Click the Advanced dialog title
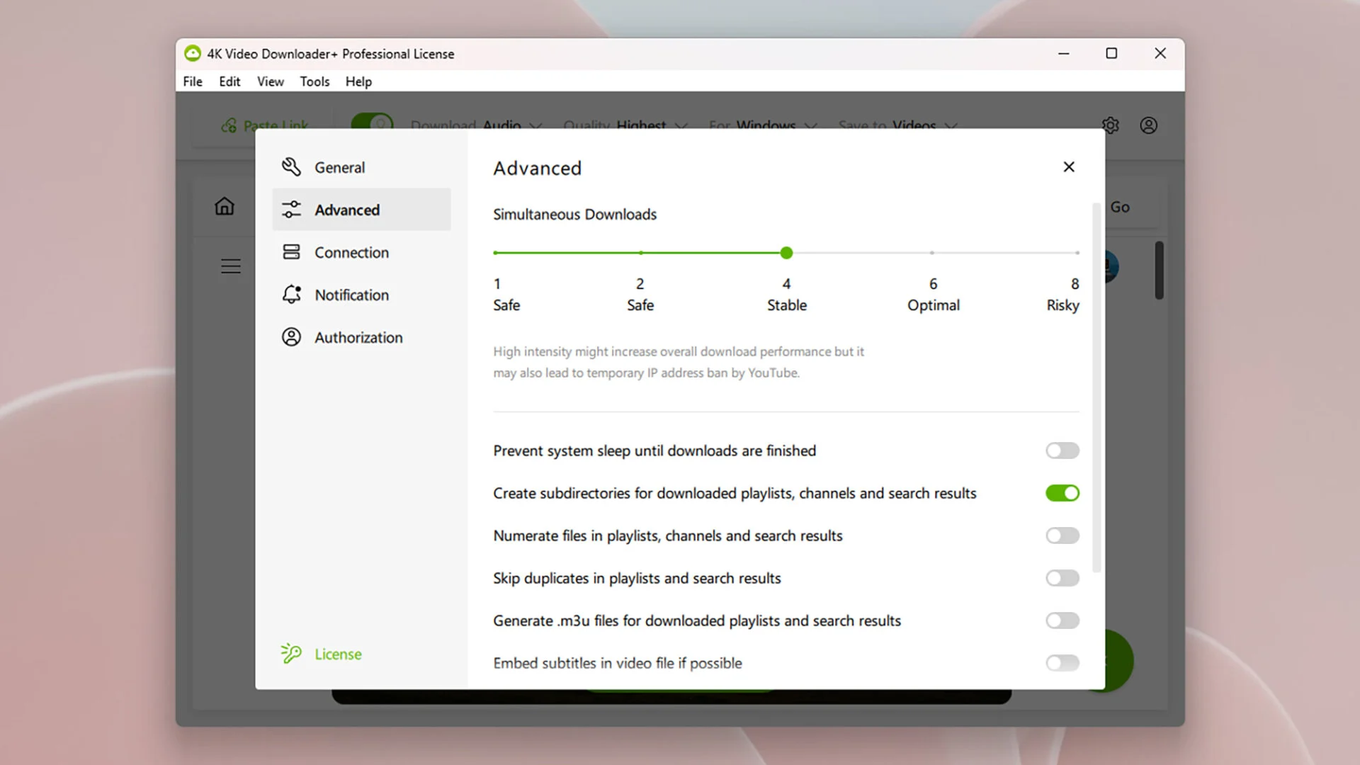Screen dimensions: 1360x765 pos(537,168)
